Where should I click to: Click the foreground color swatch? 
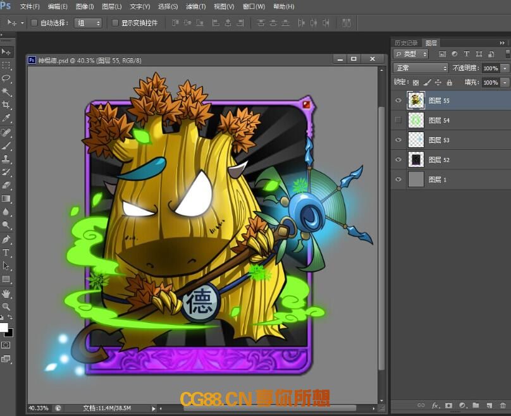point(3,327)
